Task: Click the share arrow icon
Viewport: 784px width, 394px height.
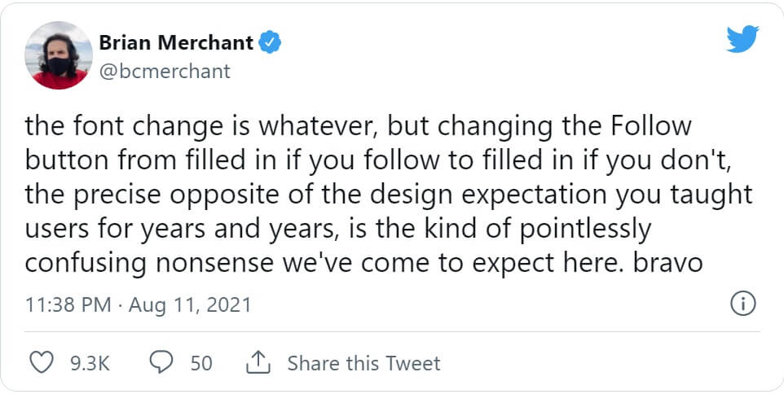Action: [x=258, y=362]
